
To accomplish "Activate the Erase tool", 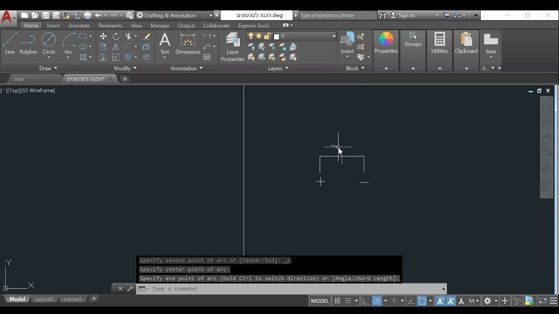I will (x=146, y=36).
